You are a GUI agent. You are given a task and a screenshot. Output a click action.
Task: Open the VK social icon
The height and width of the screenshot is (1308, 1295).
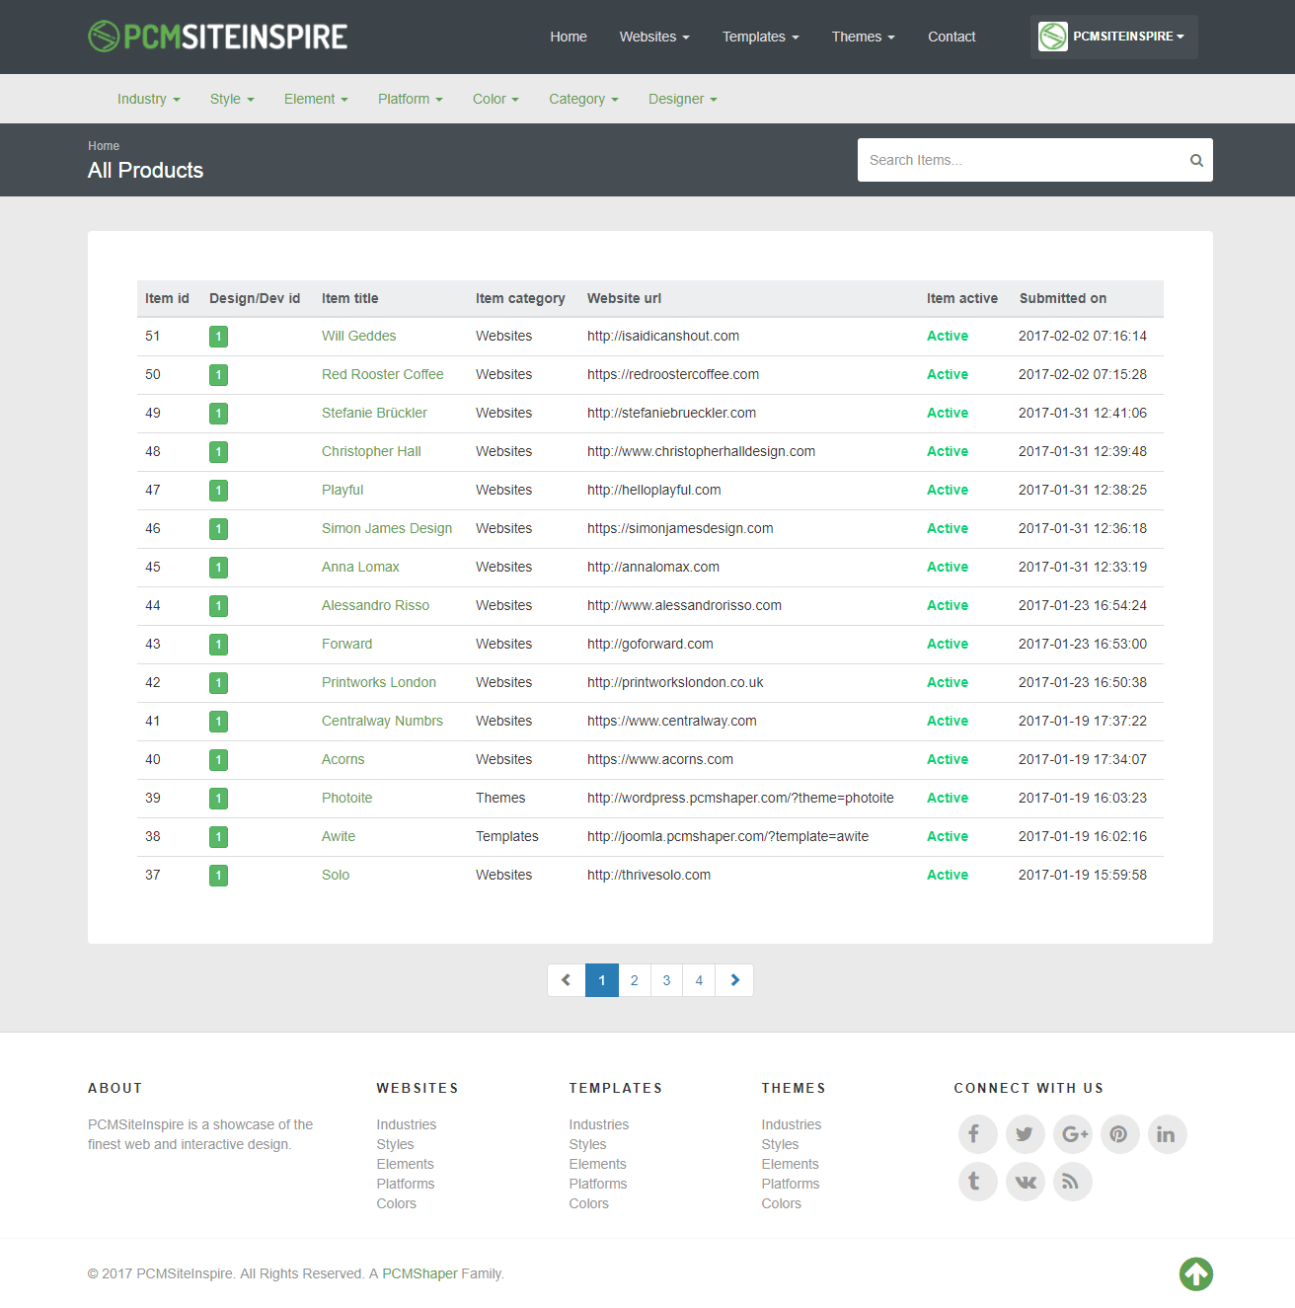click(x=1025, y=1182)
